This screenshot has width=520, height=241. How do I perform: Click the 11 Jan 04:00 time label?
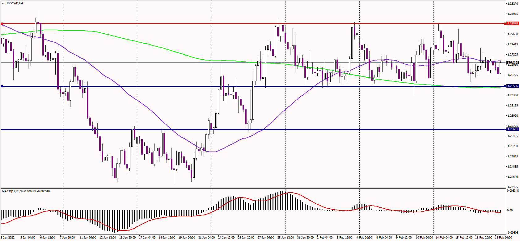click(88, 238)
